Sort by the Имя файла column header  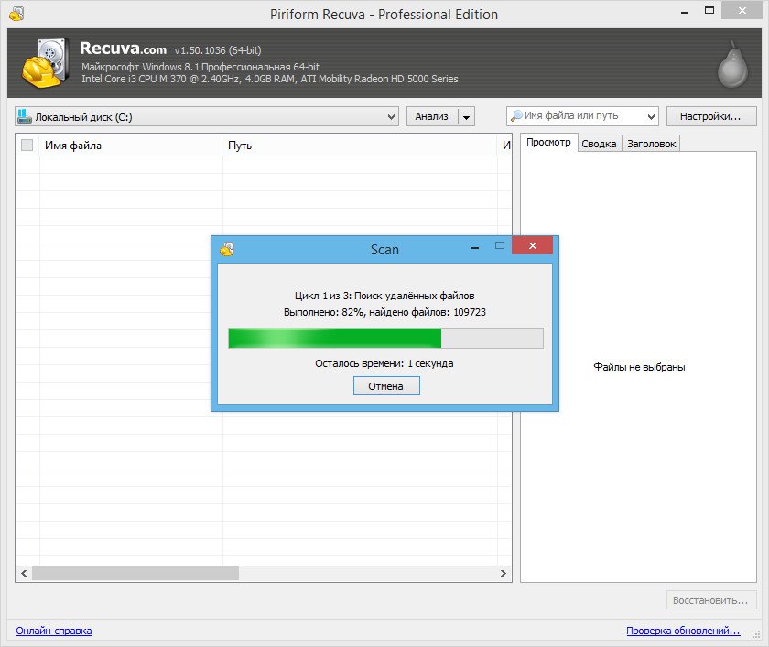(130, 146)
